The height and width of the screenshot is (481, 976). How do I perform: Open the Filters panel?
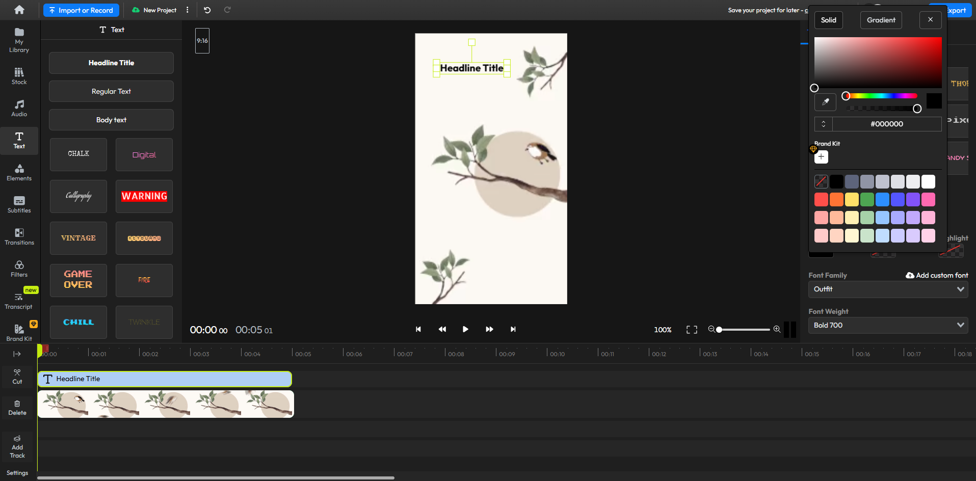(19, 268)
